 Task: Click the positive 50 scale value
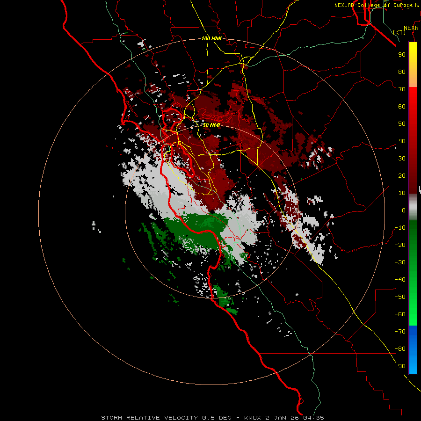point(402,124)
